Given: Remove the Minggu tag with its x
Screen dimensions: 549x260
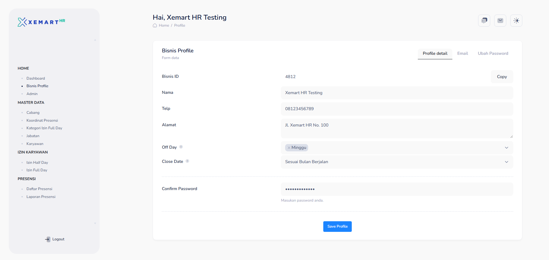Looking at the screenshot, I should pos(289,148).
